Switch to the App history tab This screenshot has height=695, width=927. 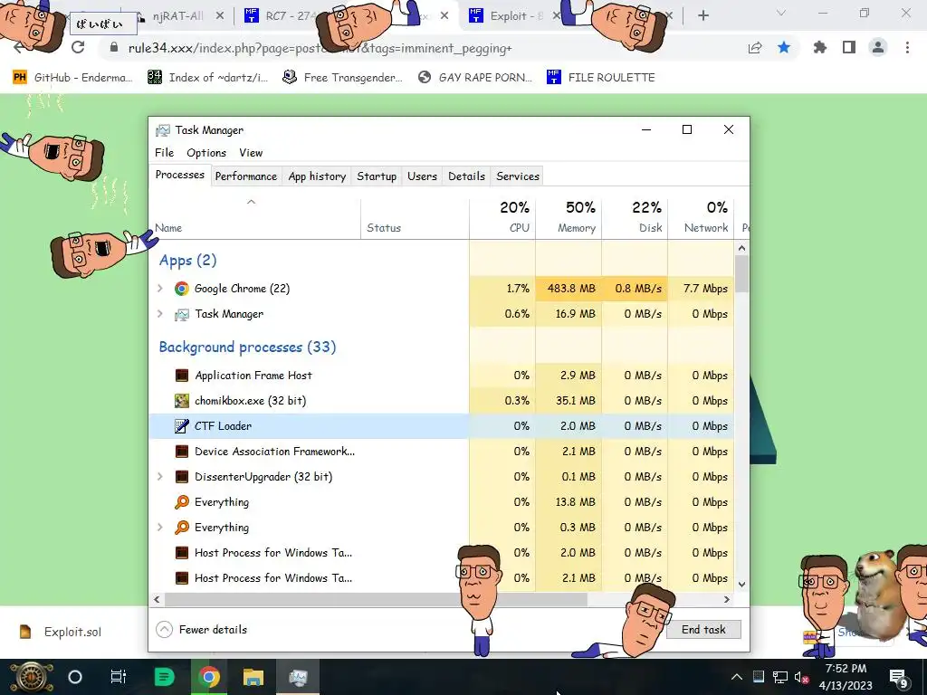coord(317,176)
